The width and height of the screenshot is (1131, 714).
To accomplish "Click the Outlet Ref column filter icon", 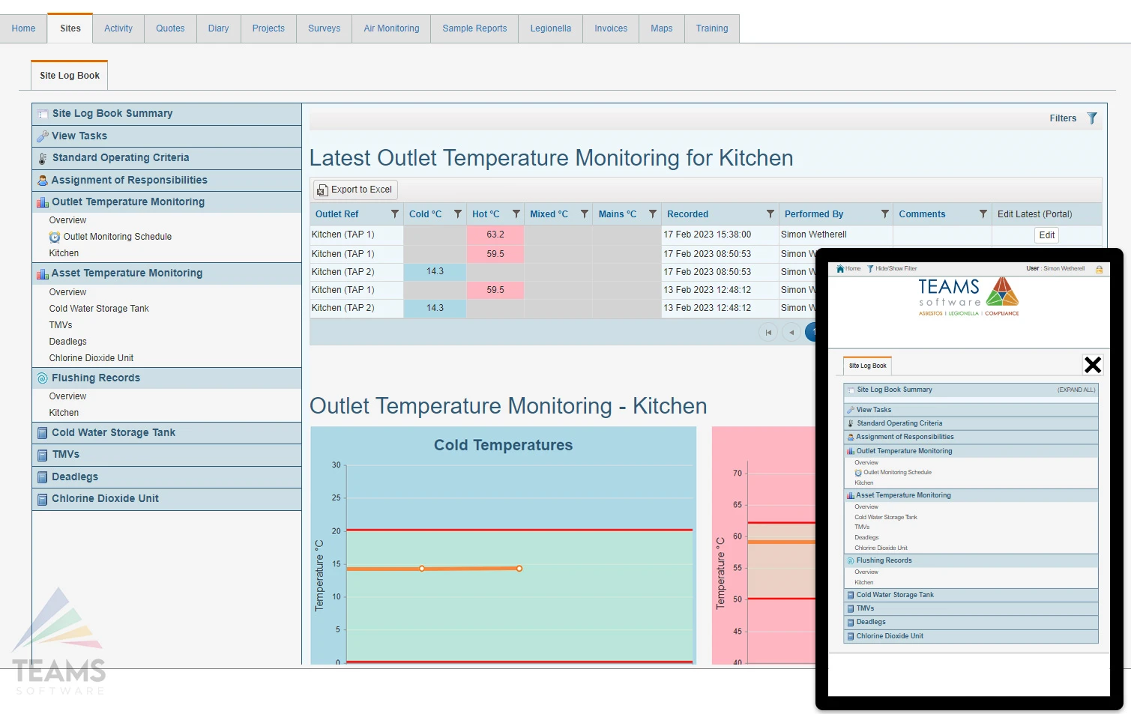I will coord(394,214).
